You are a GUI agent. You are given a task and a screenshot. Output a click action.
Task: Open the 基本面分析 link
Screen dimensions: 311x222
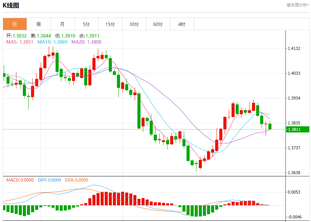pyautogui.click(x=298, y=5)
